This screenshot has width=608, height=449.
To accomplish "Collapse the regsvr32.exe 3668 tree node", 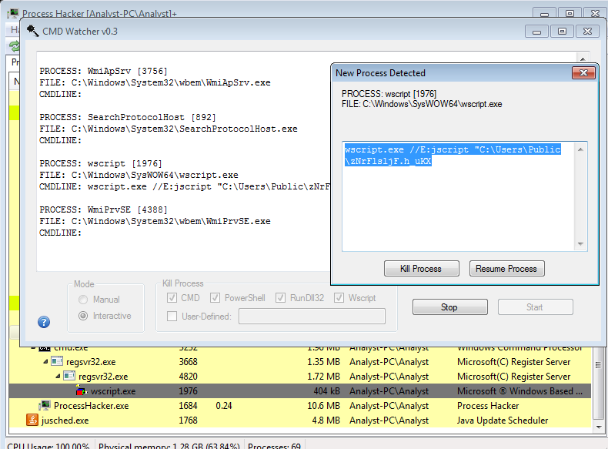I will click(x=45, y=362).
